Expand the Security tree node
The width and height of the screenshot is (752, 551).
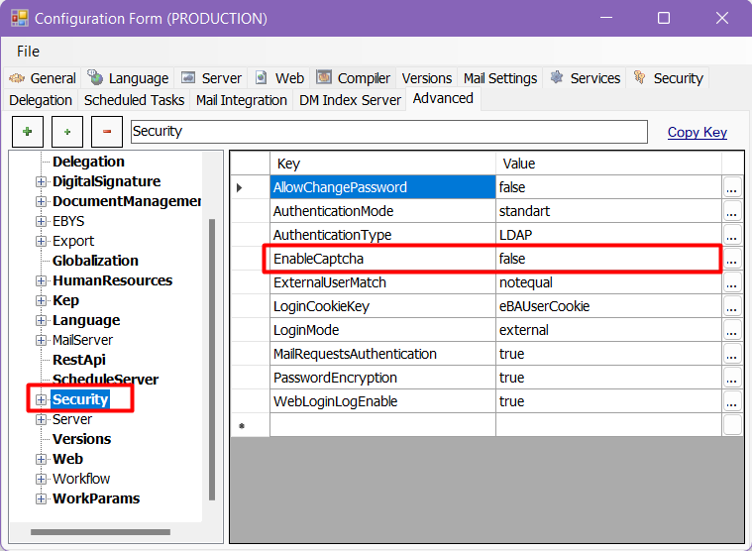pos(41,399)
